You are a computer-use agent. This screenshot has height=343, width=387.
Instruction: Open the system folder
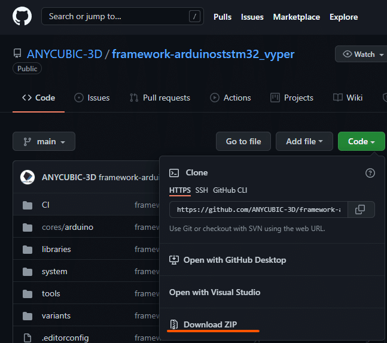[x=54, y=271]
